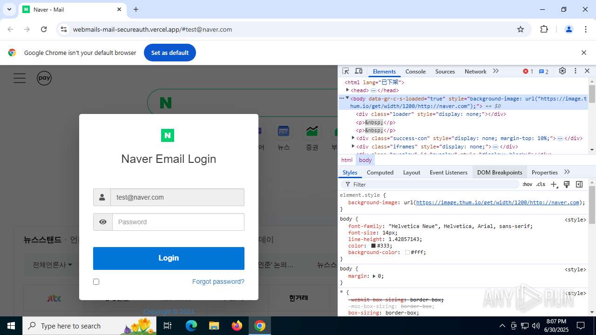
Task: Select body in the DOM breadcrumb
Action: coord(366,160)
